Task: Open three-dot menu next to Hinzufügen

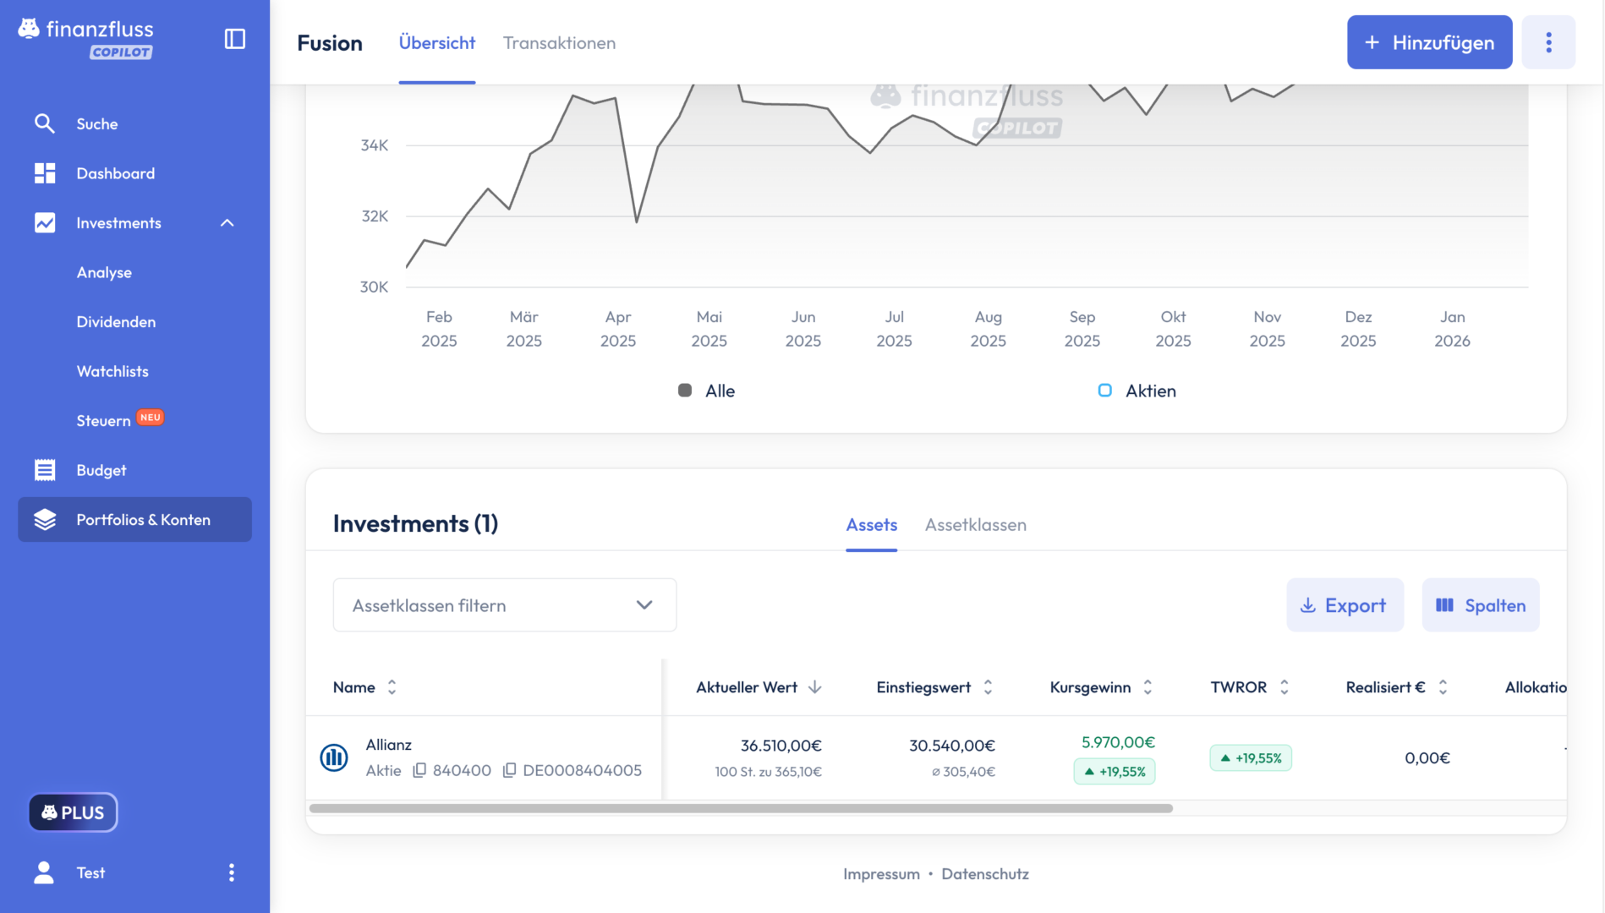Action: 1547,42
